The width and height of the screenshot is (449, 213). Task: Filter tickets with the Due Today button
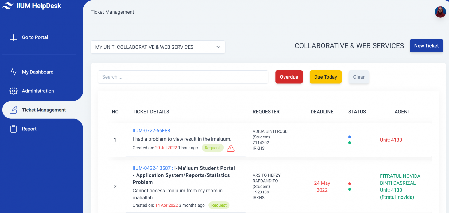(326, 77)
